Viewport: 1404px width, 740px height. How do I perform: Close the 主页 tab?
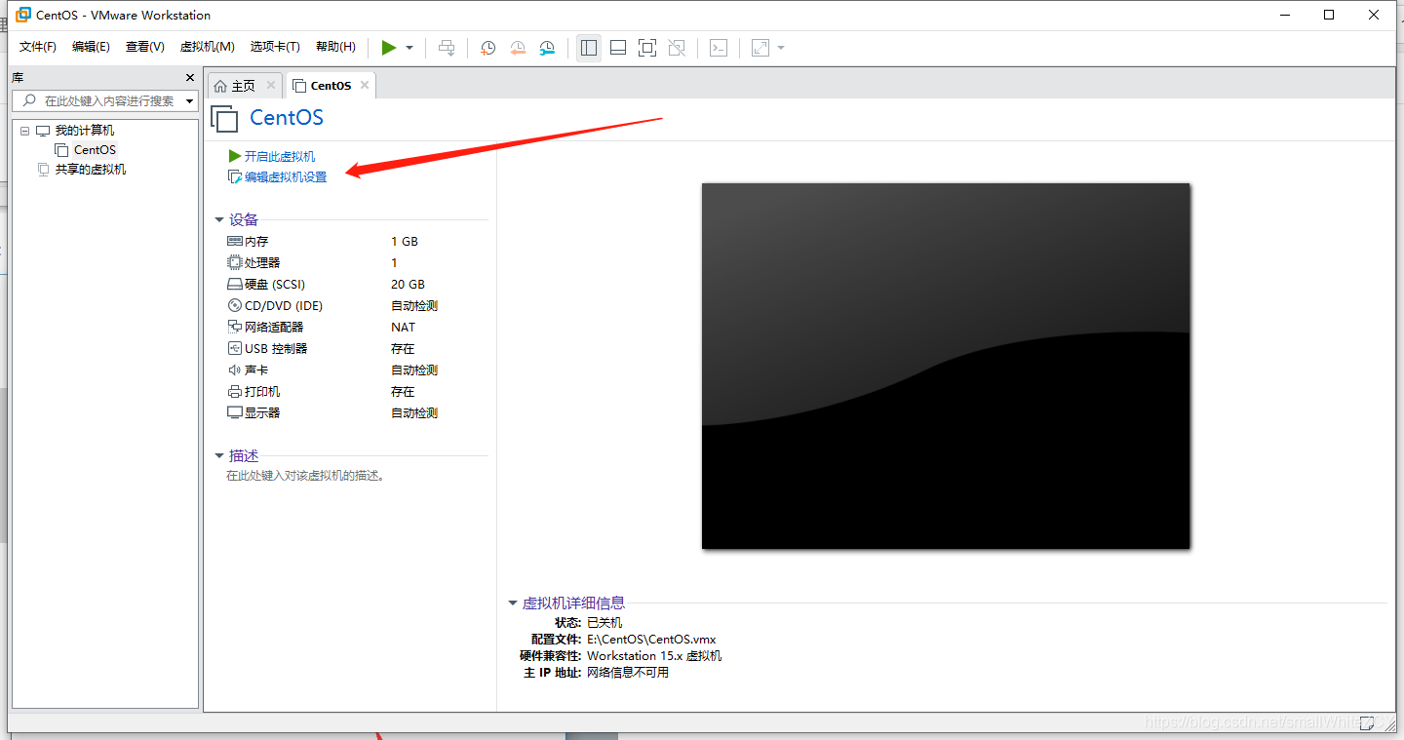(x=271, y=85)
